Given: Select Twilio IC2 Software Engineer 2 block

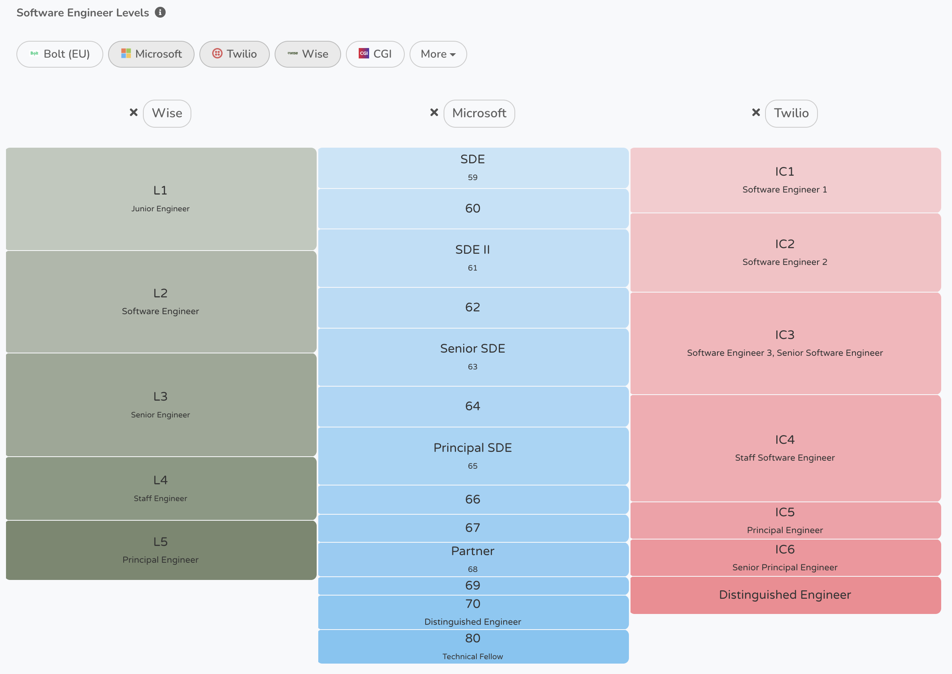Looking at the screenshot, I should 785,252.
